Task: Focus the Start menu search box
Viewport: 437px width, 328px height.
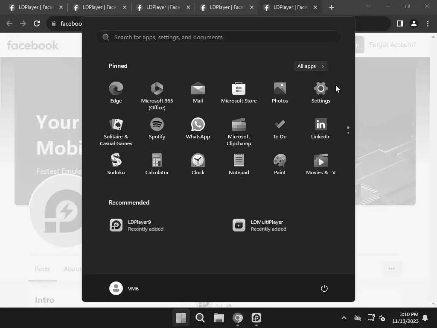Action: coord(218,38)
